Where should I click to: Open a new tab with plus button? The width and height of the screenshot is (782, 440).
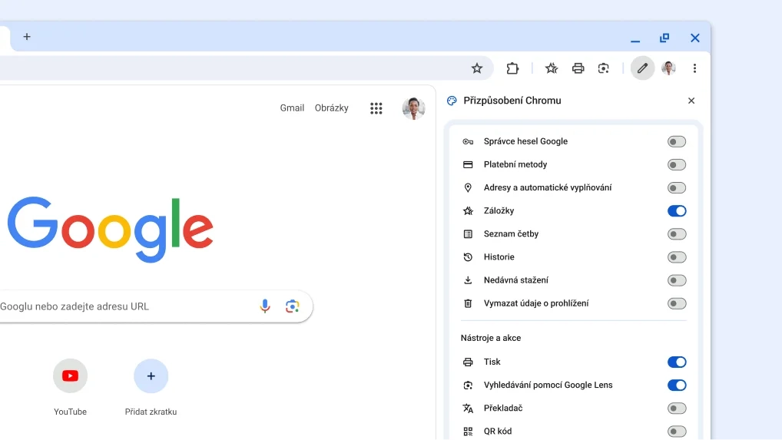27,37
